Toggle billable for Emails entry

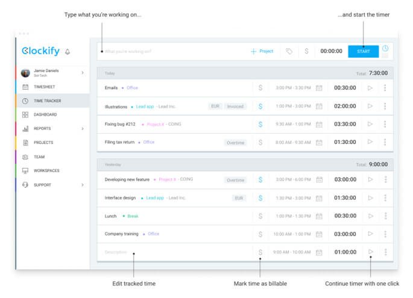[260, 87]
